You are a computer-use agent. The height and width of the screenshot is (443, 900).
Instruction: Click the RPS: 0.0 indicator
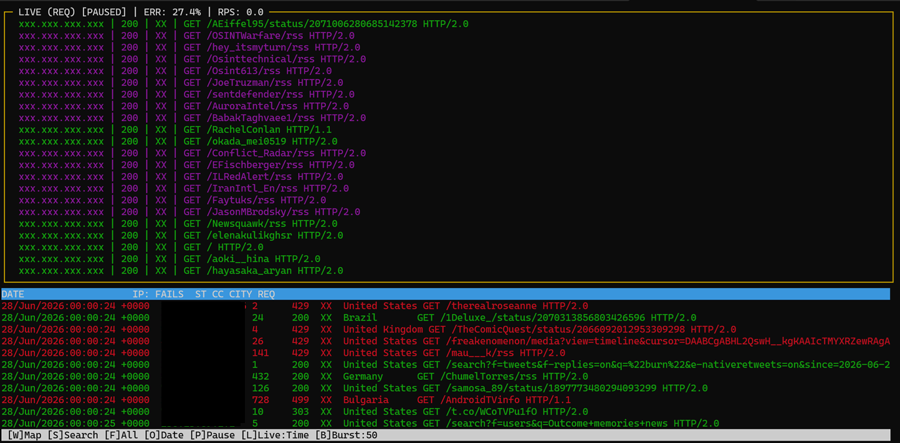coord(241,12)
